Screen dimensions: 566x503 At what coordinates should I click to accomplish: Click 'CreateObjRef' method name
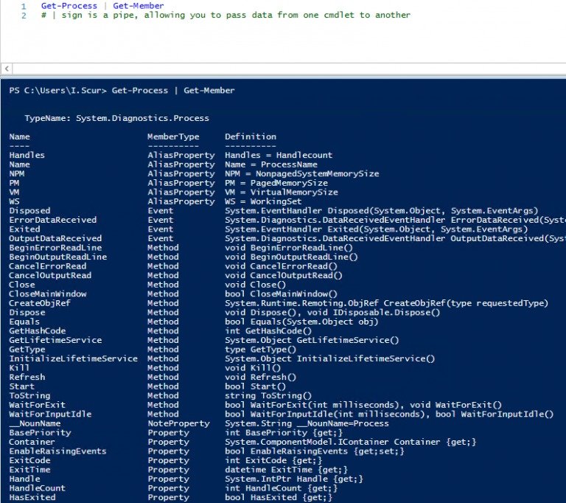(40, 303)
